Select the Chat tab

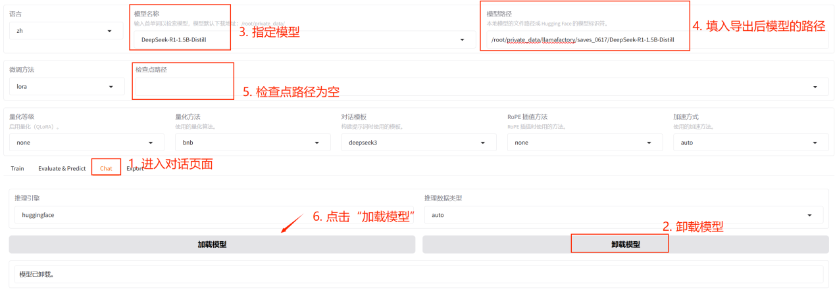coord(106,168)
